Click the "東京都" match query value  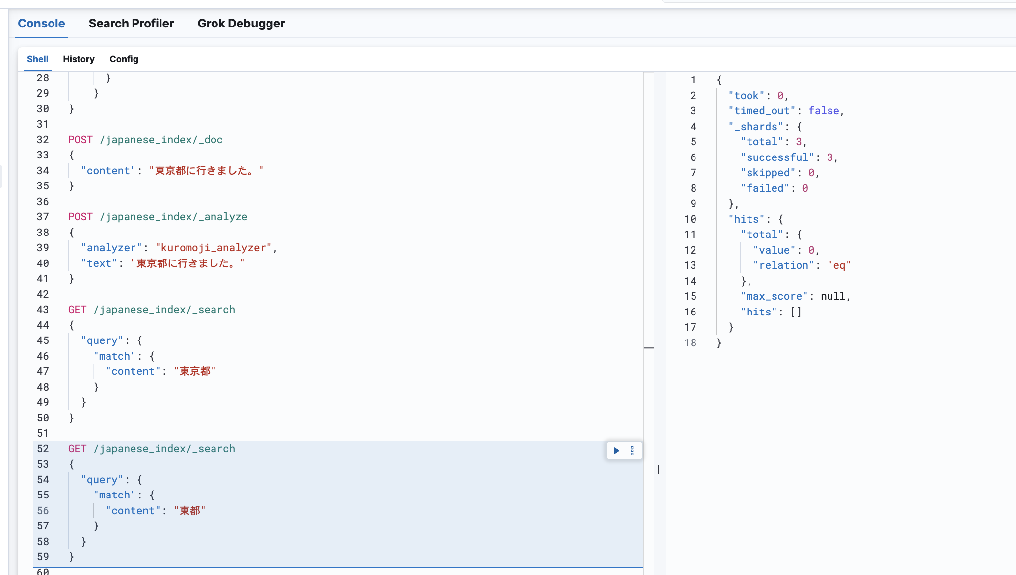(195, 371)
